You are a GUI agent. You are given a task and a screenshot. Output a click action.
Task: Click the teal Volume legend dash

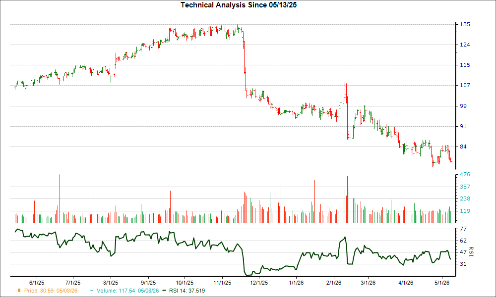92,291
